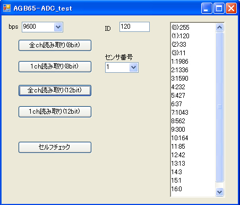Select the list entry 1:1986
240x205 pixels.
[193, 62]
